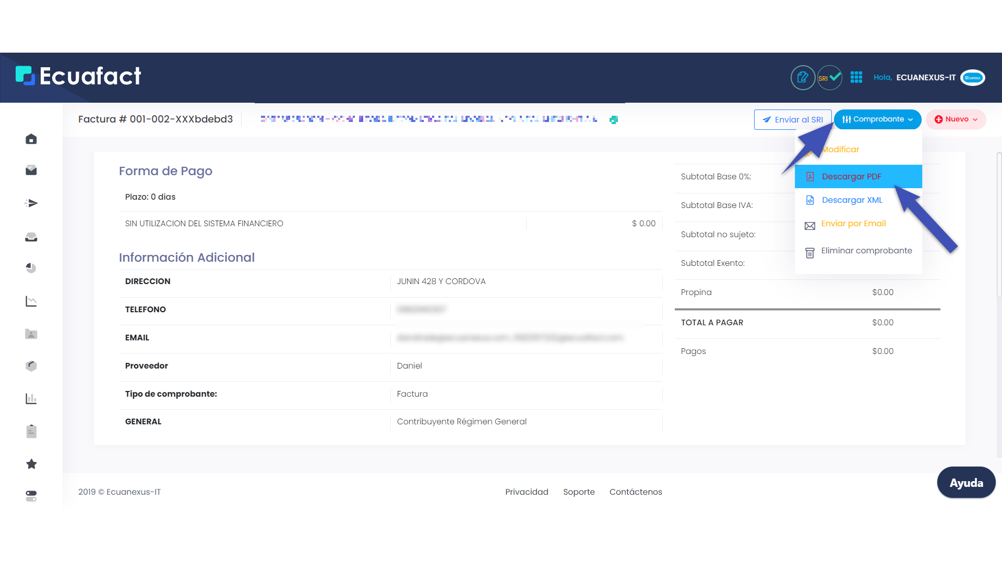Image resolution: width=1002 pixels, height=563 pixels.
Task: Click the contacts folder sidebar icon
Action: coord(31,334)
